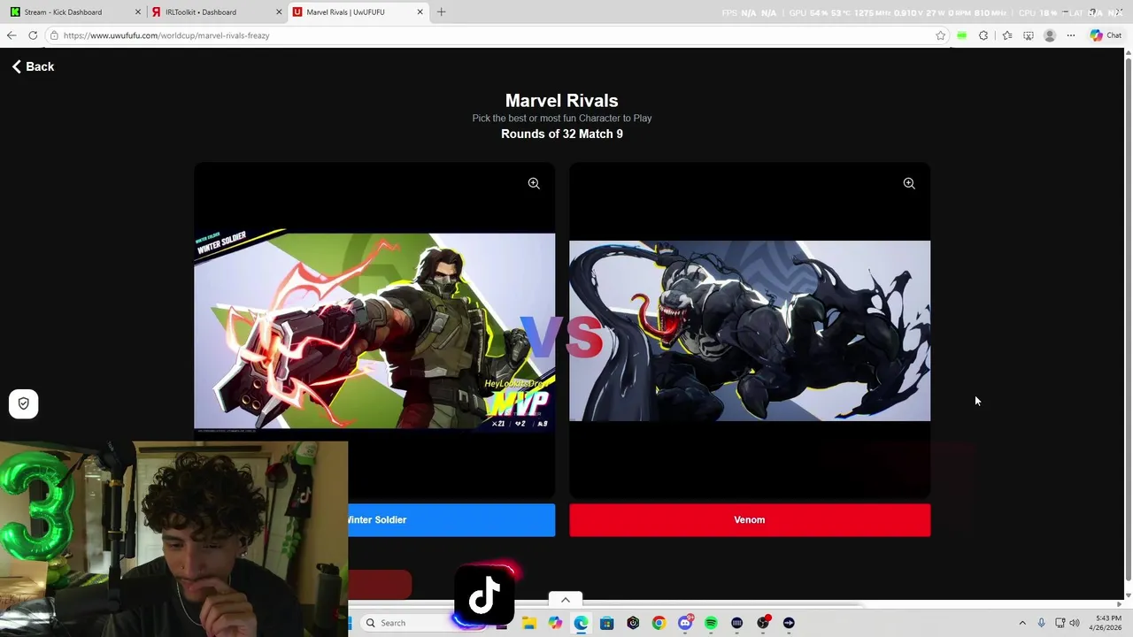Screen dimensions: 1133x637
Task: Click the screenshot capture toolbar icon
Action: [1028, 35]
